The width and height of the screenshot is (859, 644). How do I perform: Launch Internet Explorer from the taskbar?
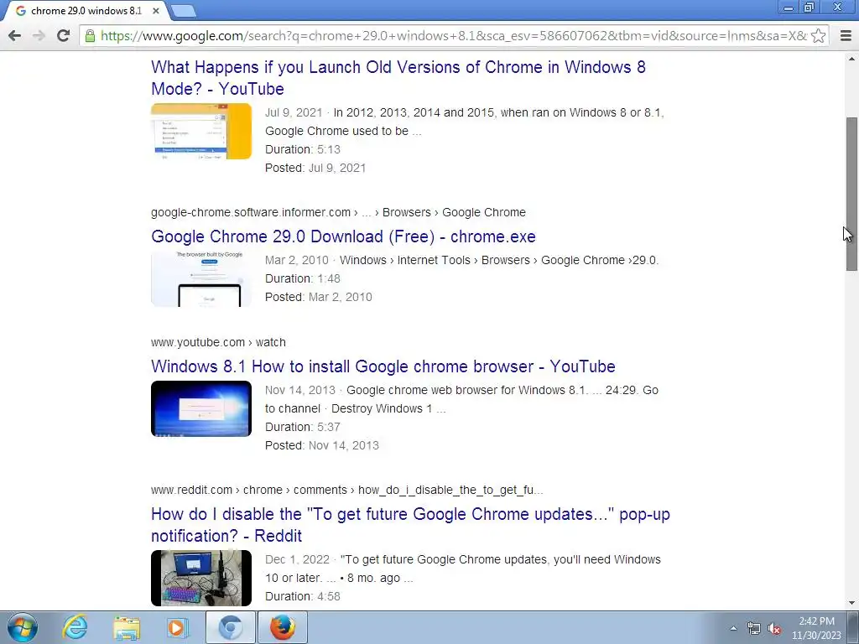(75, 627)
